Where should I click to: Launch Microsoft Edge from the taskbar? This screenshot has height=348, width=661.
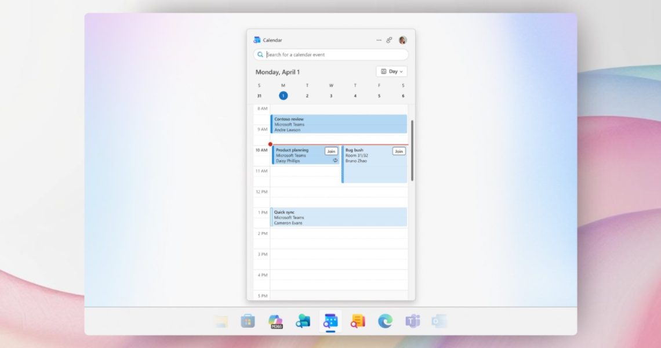coord(385,321)
